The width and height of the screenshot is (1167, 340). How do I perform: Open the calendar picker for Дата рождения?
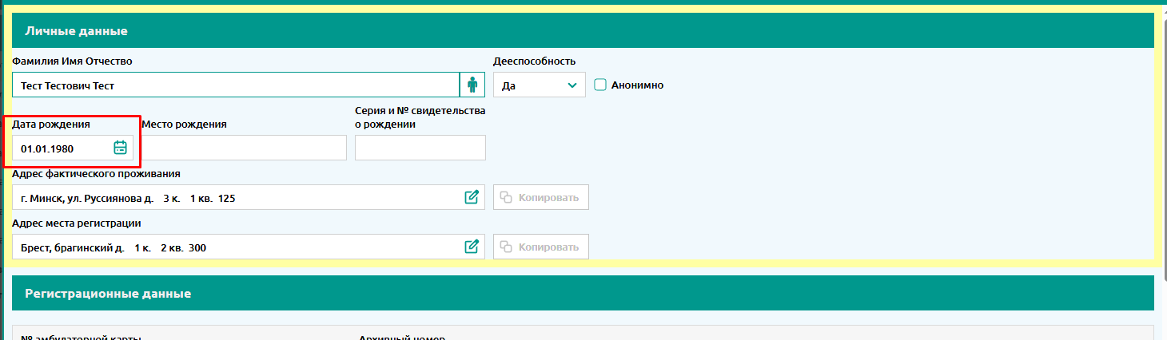click(x=120, y=148)
